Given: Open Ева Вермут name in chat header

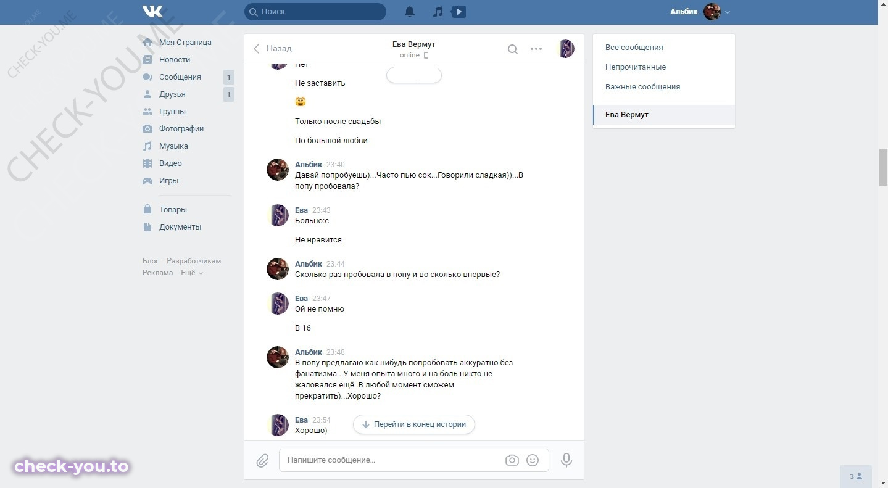Looking at the screenshot, I should pyautogui.click(x=414, y=44).
